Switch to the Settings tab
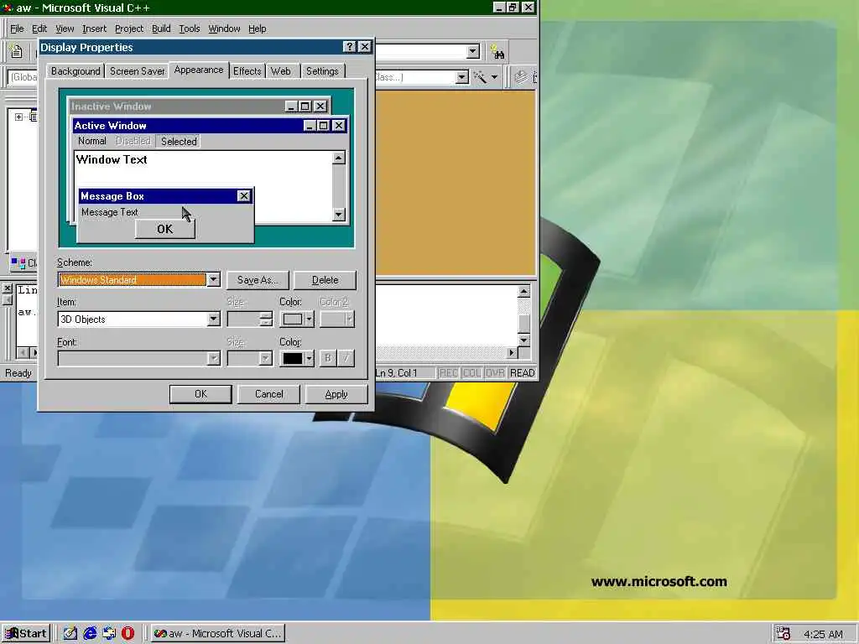 [x=322, y=71]
